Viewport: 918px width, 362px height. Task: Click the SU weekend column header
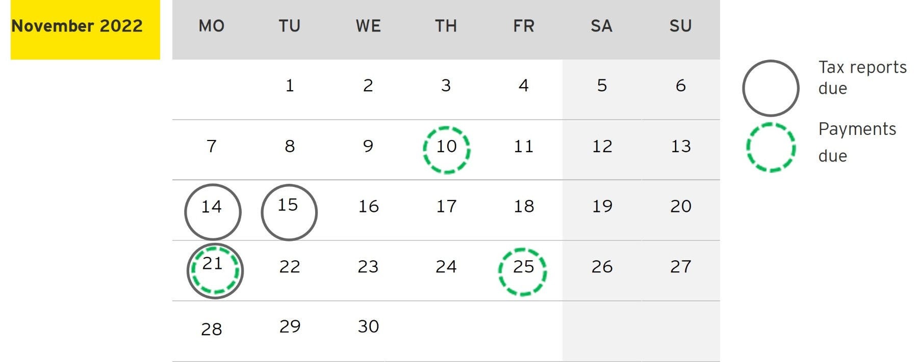(680, 26)
